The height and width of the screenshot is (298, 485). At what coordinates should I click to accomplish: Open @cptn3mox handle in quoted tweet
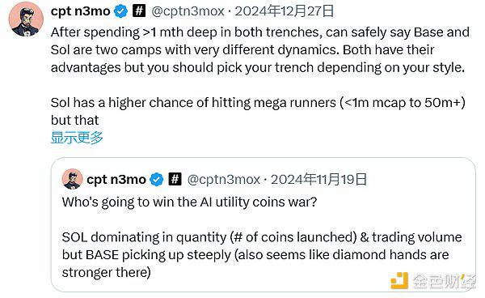click(224, 180)
